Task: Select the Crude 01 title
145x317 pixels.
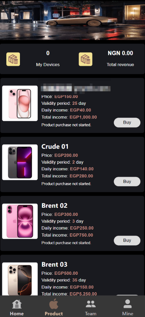Action: [55, 147]
